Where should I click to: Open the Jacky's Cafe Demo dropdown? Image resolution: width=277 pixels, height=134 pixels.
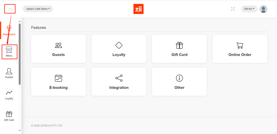click(38, 9)
